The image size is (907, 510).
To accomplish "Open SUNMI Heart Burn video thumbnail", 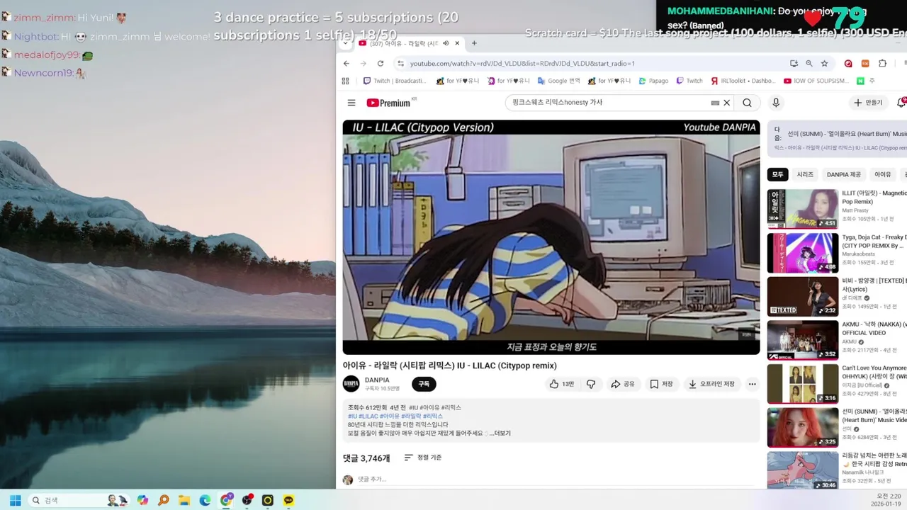I will click(x=803, y=427).
